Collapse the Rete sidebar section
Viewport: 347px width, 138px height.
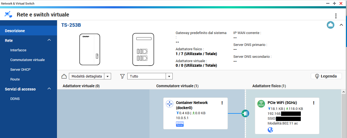[x=49, y=40]
